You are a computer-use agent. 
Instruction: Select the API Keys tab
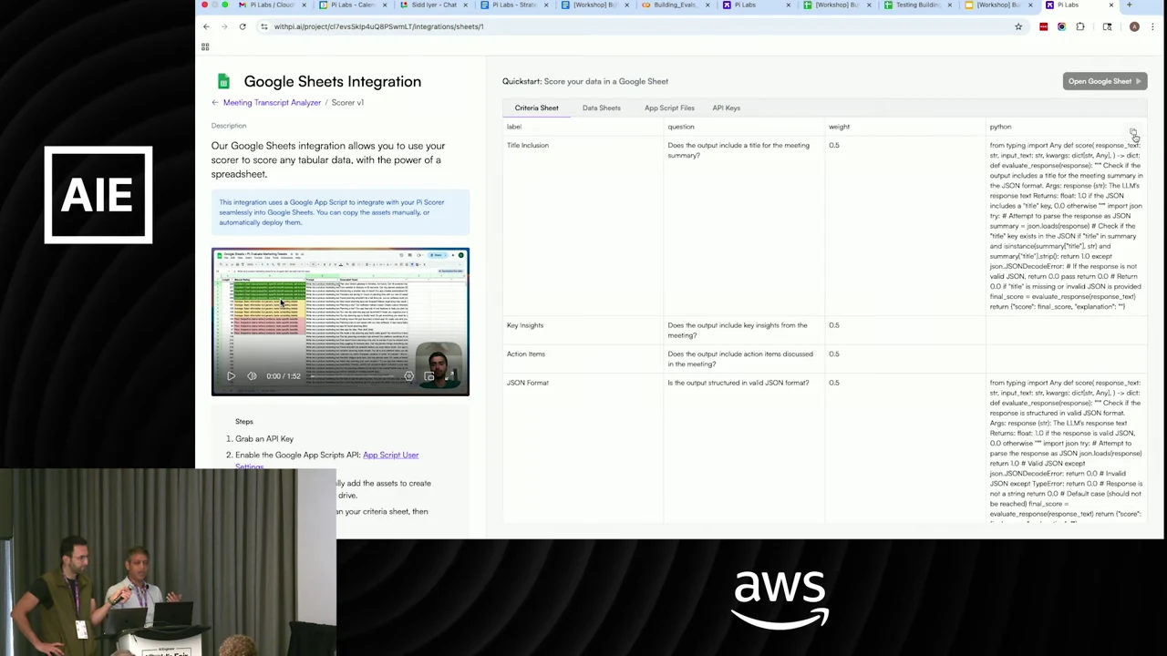click(726, 108)
